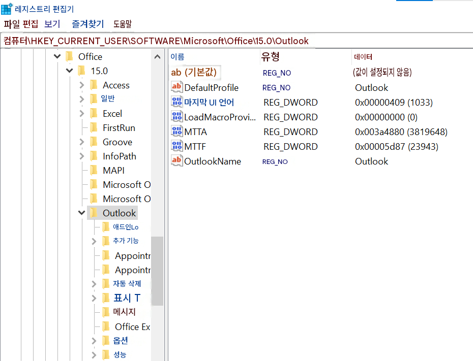The height and width of the screenshot is (361, 473).
Task: Select the DefaultProfile string value icon
Action: tap(177, 87)
